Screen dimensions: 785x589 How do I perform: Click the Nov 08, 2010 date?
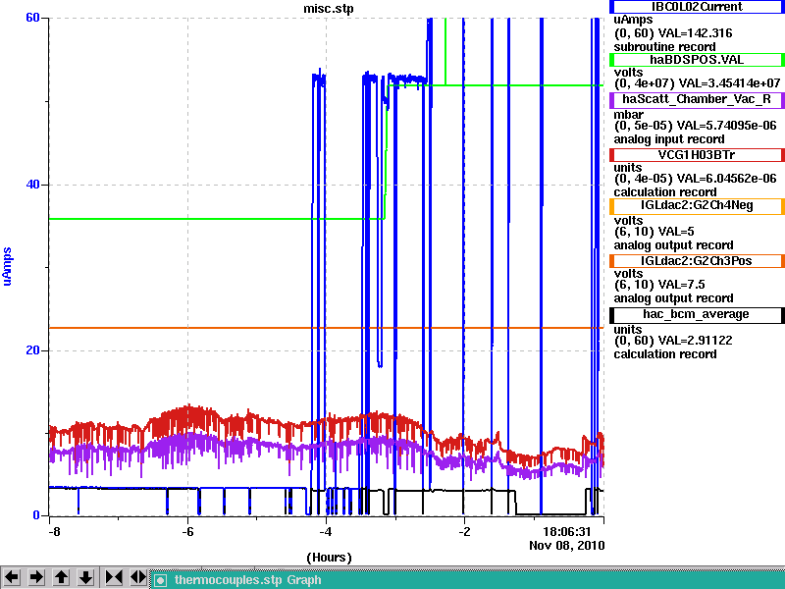click(567, 546)
